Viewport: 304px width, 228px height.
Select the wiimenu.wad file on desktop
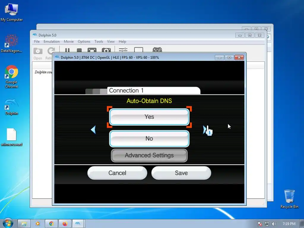click(12, 137)
